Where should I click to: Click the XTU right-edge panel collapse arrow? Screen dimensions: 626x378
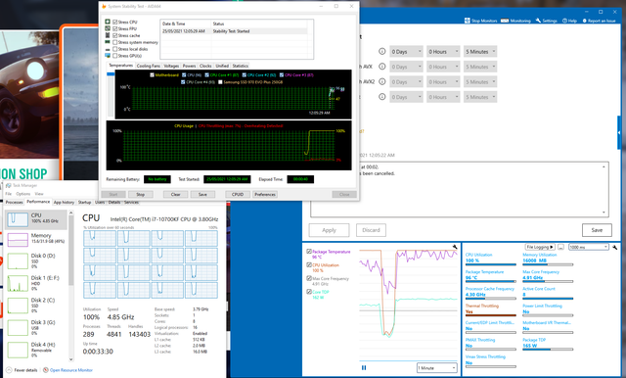coord(619,132)
